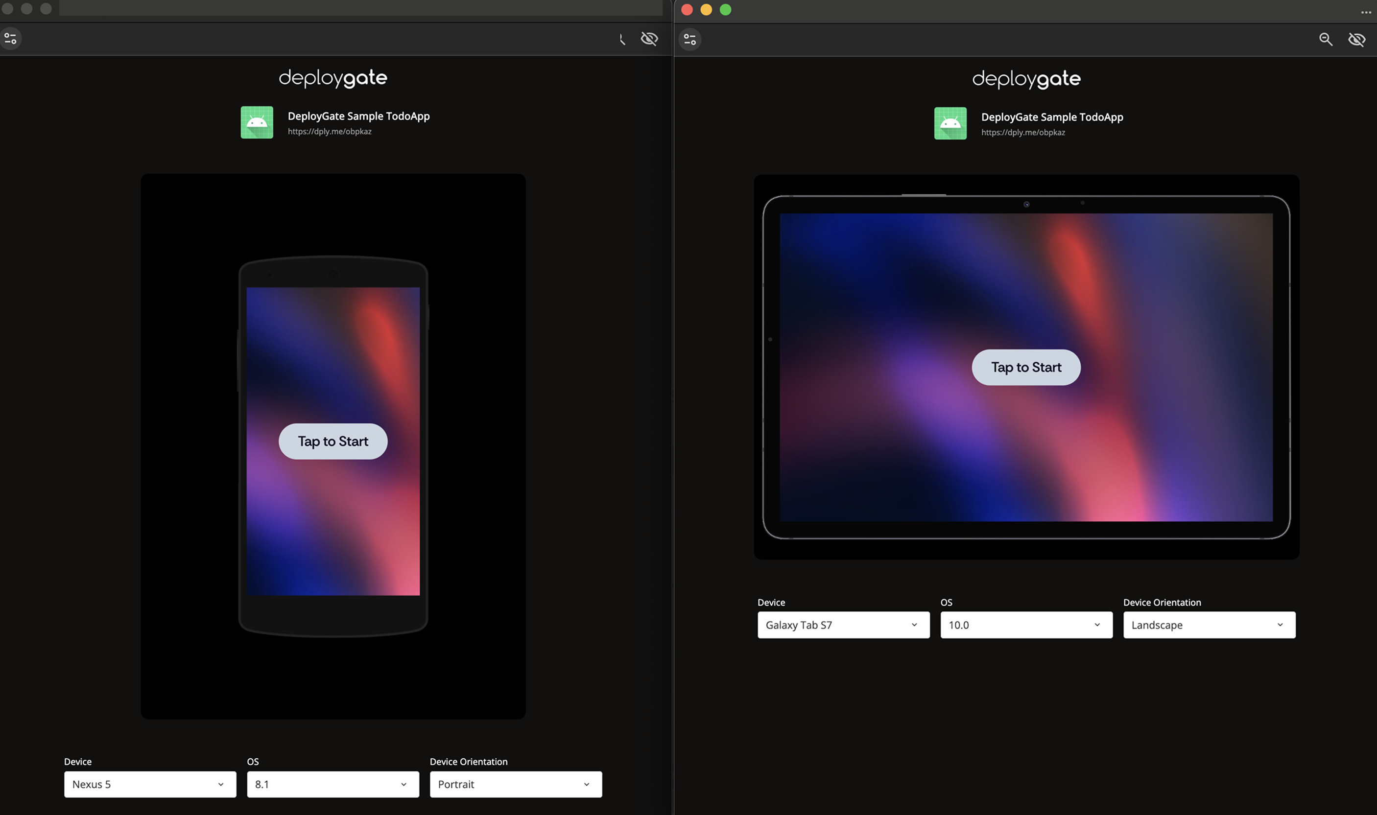
Task: Open the settings sliders icon in right window
Action: pos(690,39)
